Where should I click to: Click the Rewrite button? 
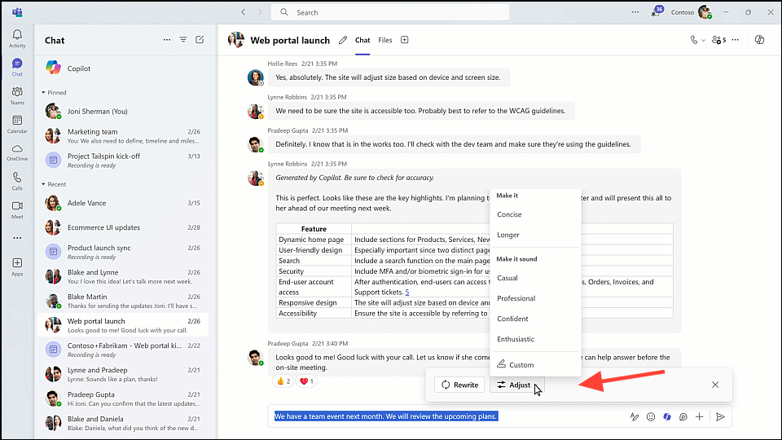459,385
